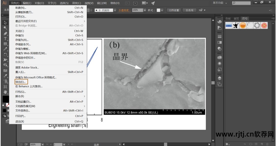Select the Eyedropper tool
The image size is (276, 146).
(x=5, y=76)
